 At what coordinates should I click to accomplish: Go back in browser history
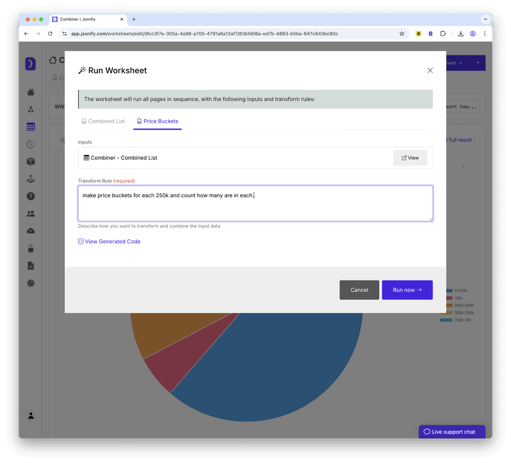(x=26, y=33)
